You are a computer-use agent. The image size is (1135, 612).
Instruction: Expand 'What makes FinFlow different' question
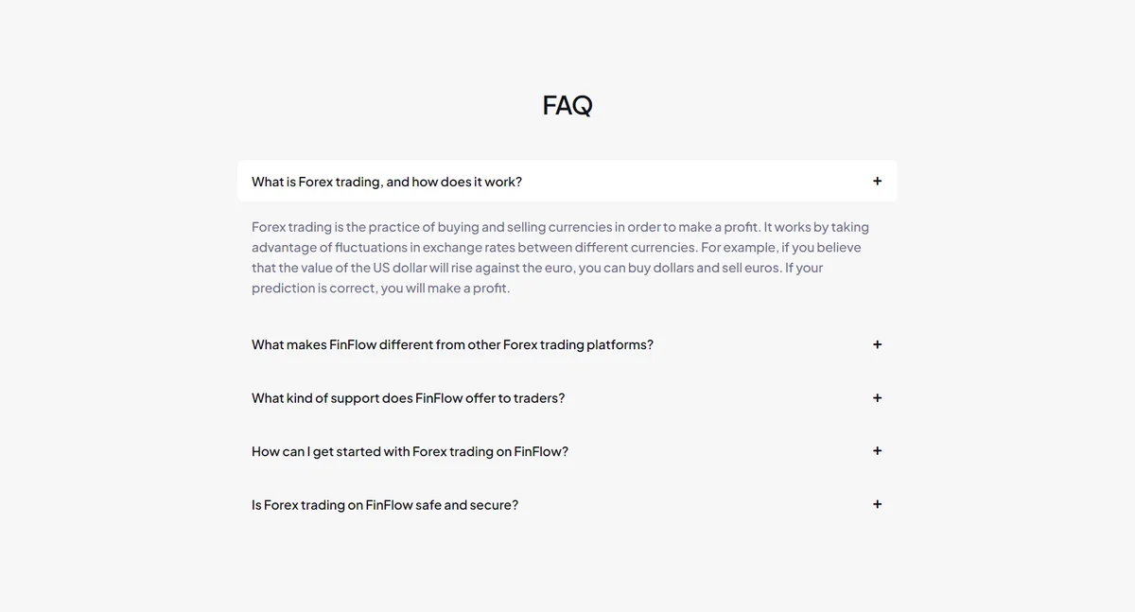tap(452, 344)
